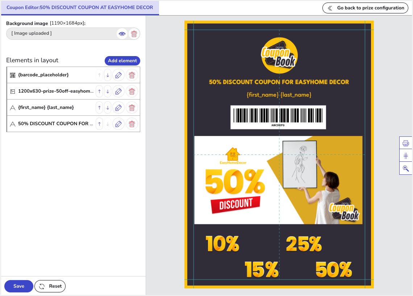Toggle grid guidelines with the hash icon
413x296 pixels.
tap(406, 156)
